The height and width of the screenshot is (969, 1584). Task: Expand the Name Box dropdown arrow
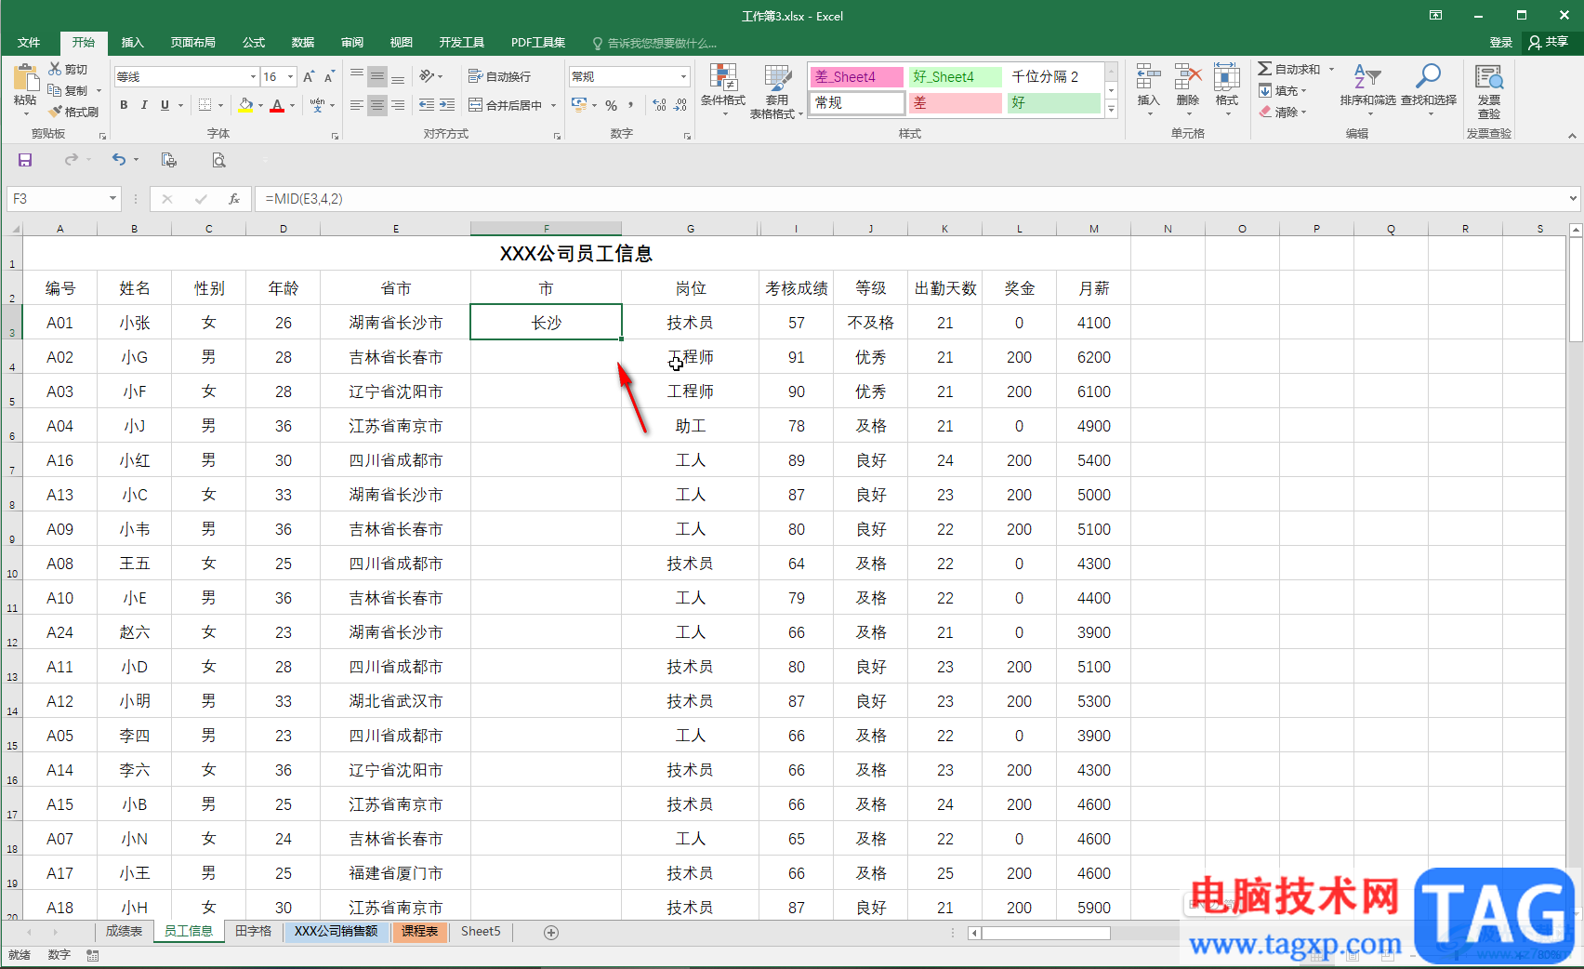(112, 199)
